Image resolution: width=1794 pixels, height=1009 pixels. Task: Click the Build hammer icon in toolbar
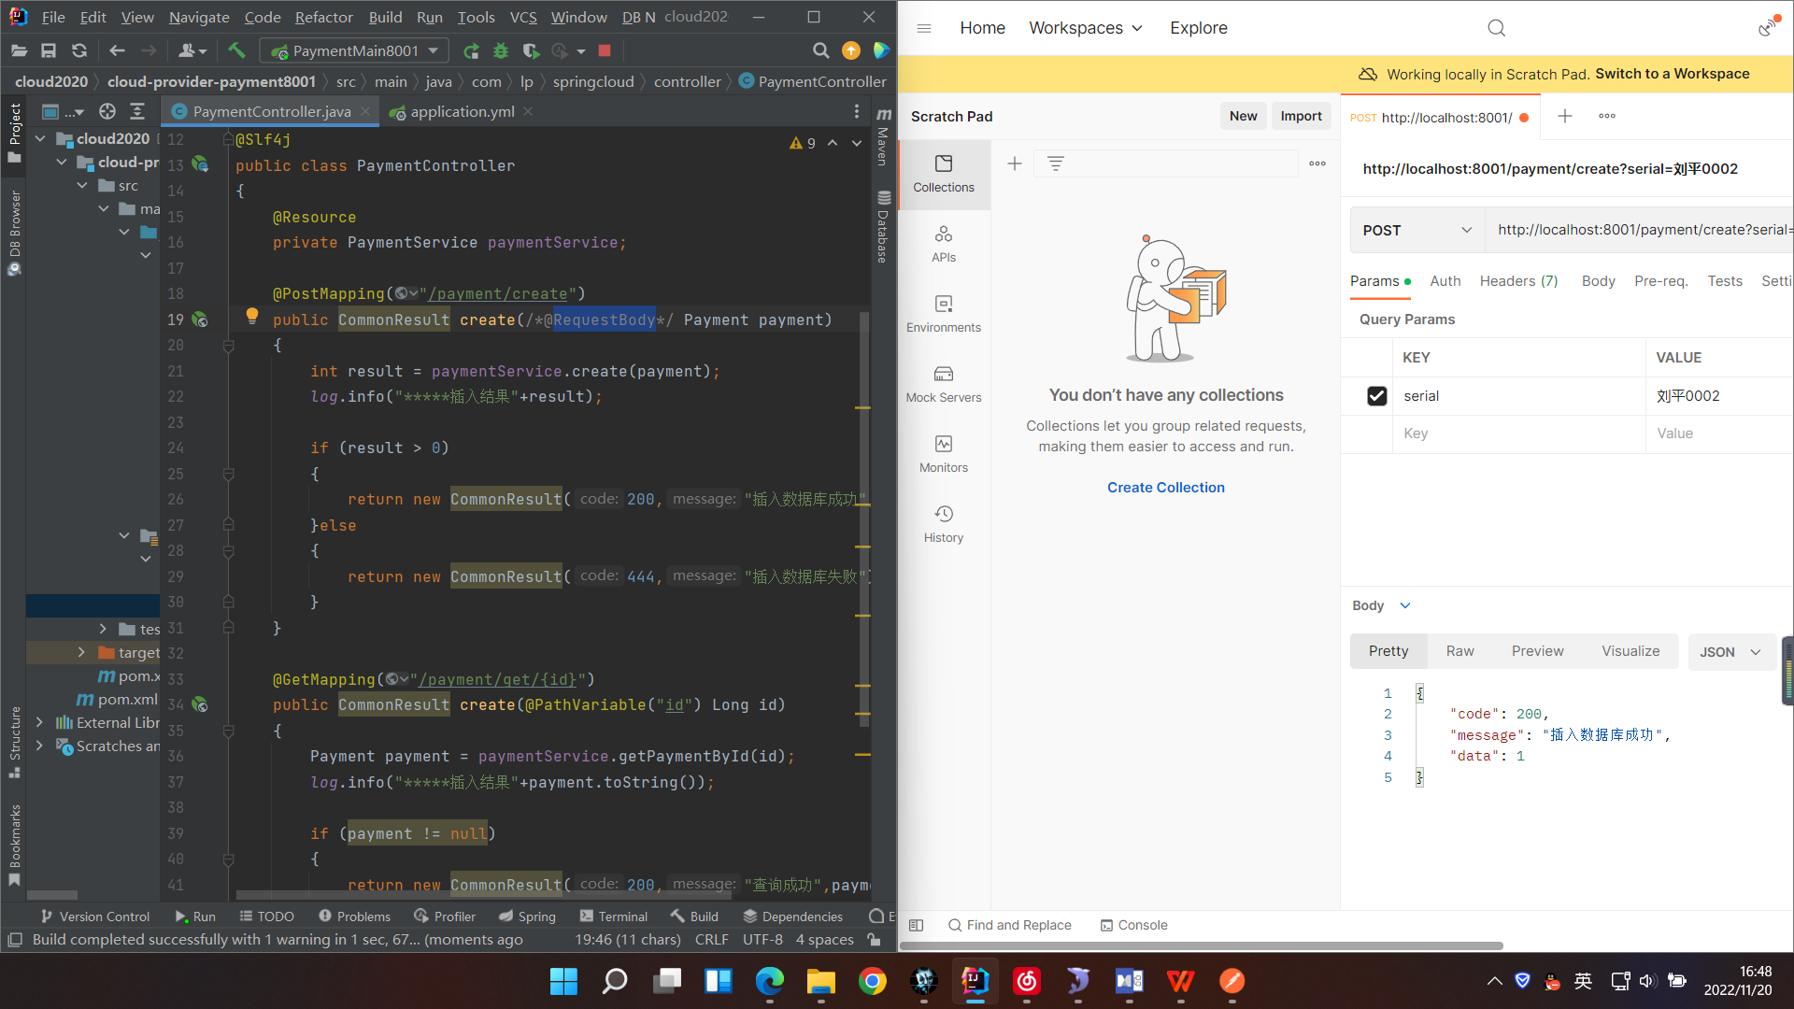236,50
